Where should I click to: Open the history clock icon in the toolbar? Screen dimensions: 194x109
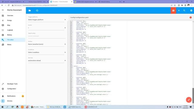(x=37, y=11)
